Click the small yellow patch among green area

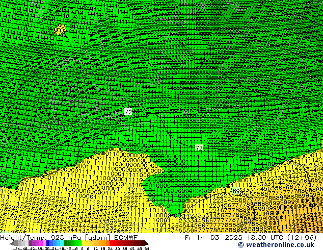60,29
